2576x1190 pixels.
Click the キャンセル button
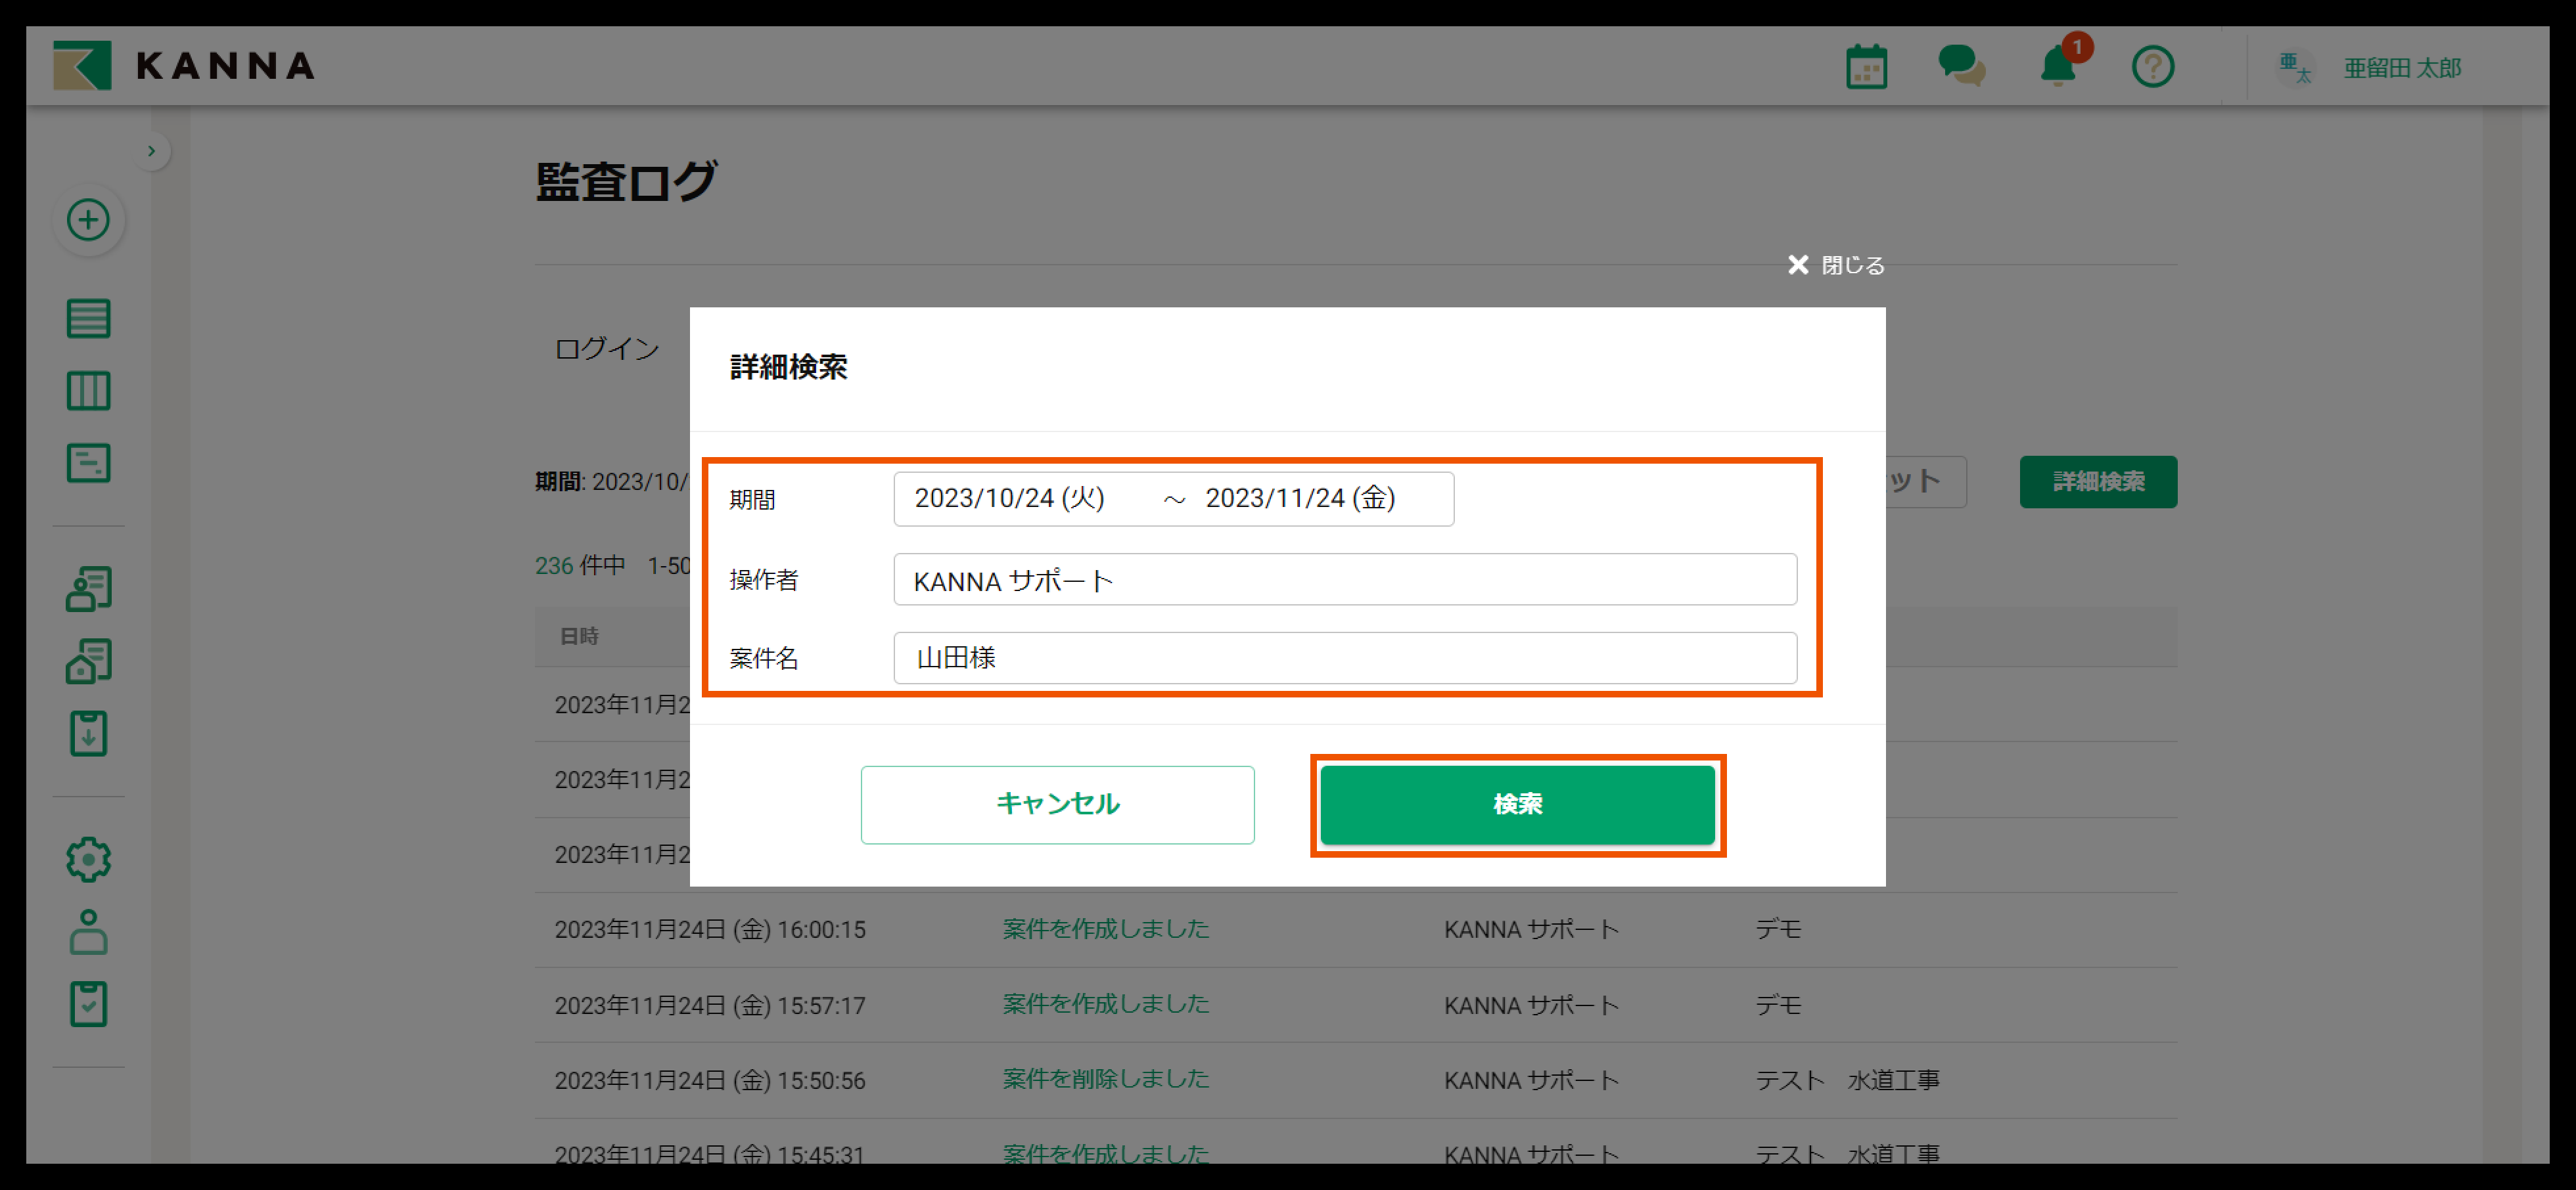[1057, 804]
